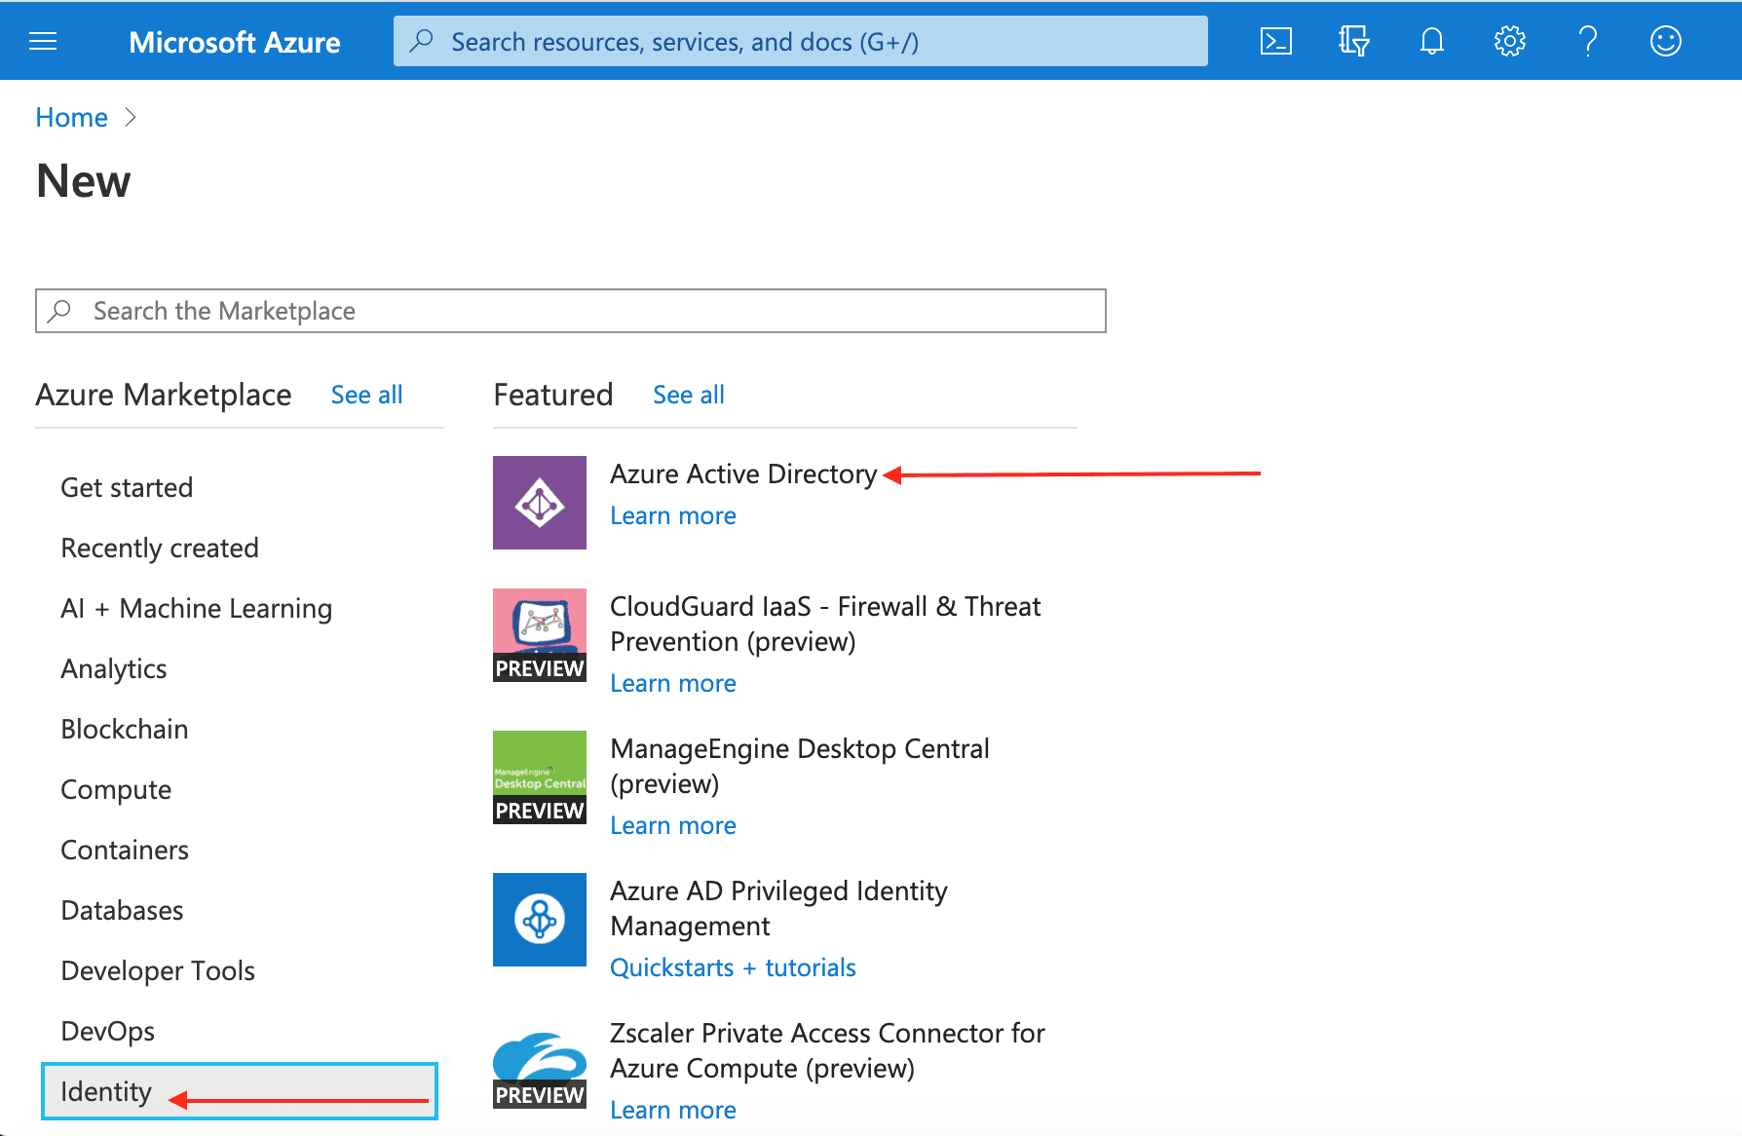Launch Cloud Shell from the top bar
The height and width of the screenshot is (1136, 1742).
[1275, 41]
